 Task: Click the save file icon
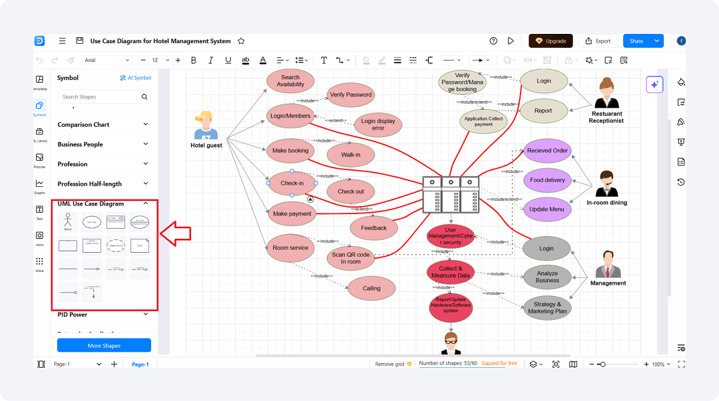click(80, 41)
